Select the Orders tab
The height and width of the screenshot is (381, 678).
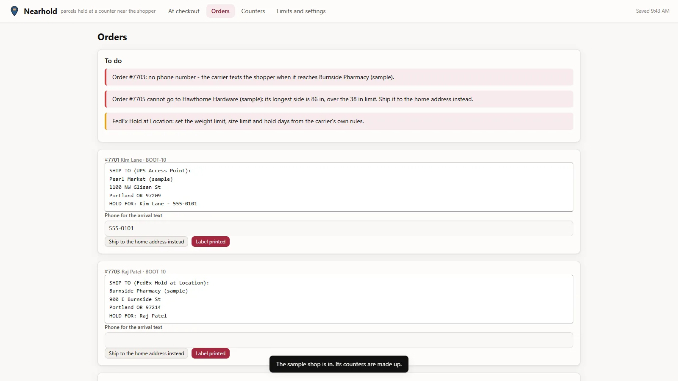pos(220,11)
